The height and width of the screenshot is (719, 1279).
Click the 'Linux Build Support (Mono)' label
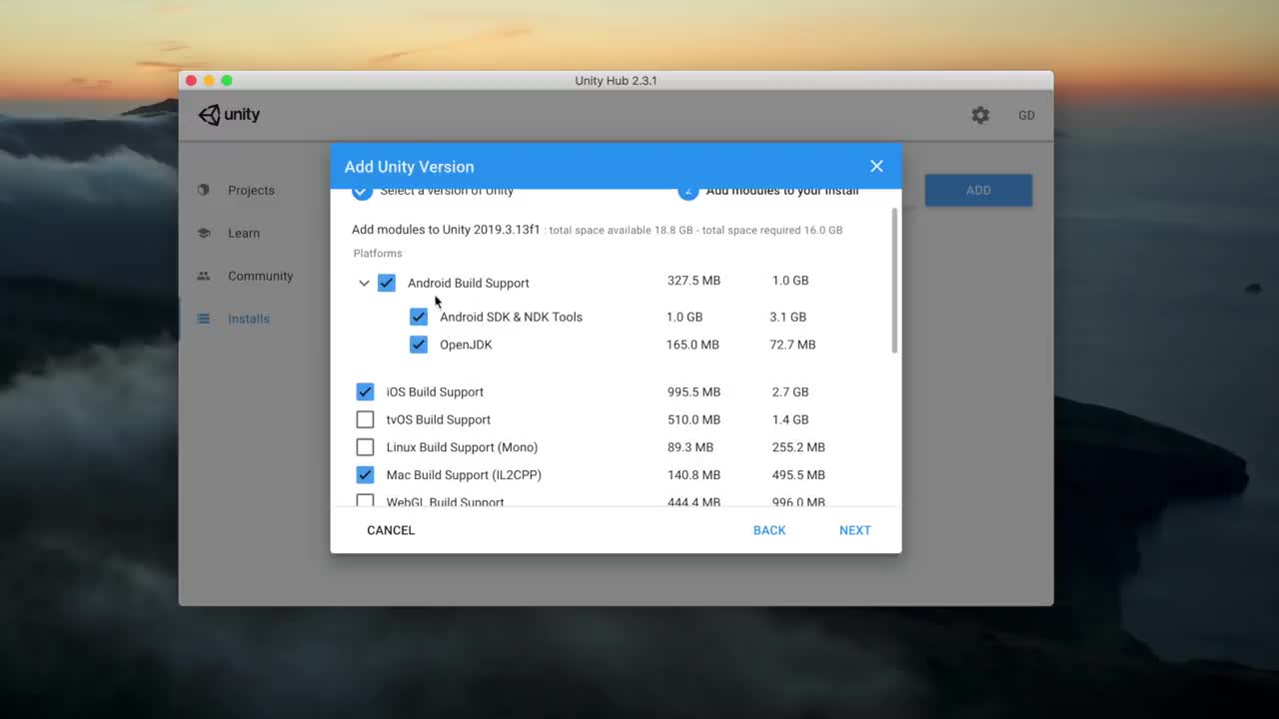pos(462,447)
